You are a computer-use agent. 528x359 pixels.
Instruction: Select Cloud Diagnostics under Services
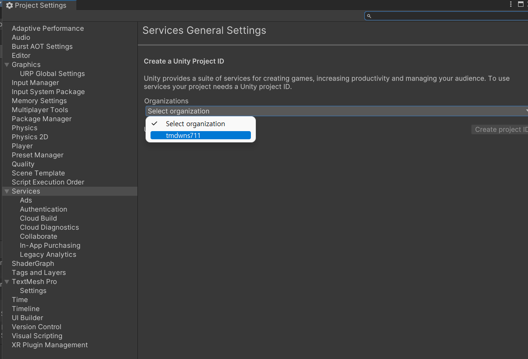coord(49,227)
